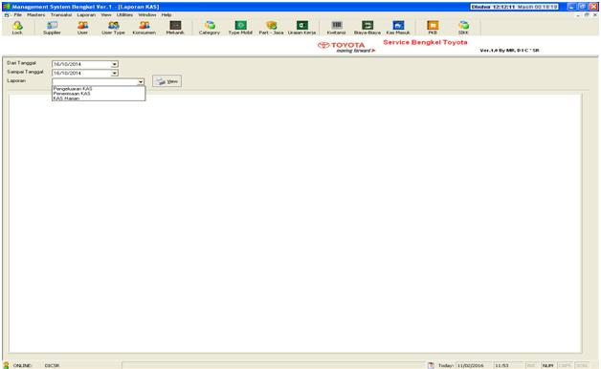Screen dimensions: 601x369
Task: Click the calendar icon beside Today
Action: click(431, 365)
